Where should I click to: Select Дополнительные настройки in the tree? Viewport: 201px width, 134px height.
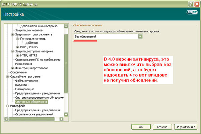pos(39,26)
